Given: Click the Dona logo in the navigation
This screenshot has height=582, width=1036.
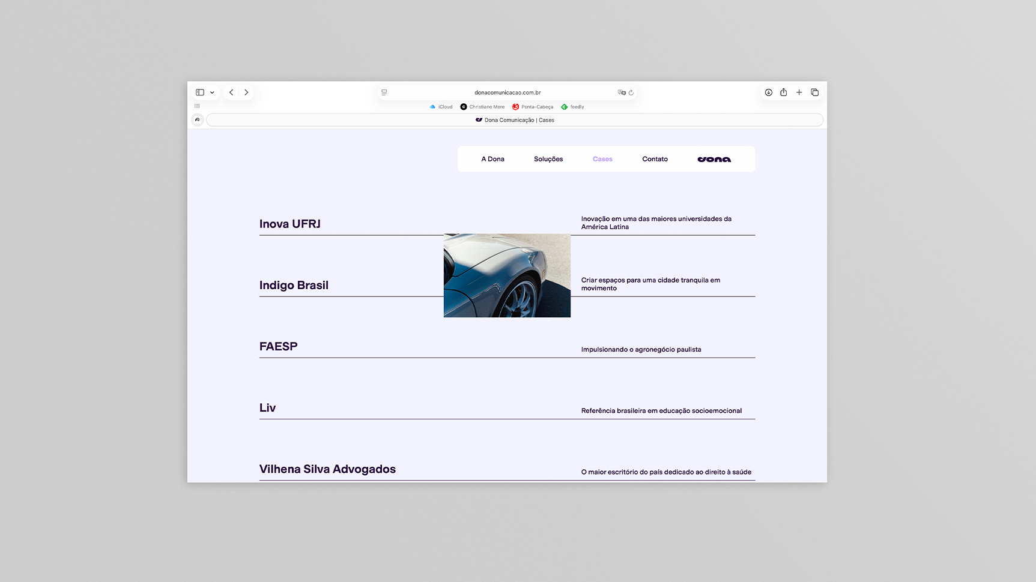Looking at the screenshot, I should coord(714,159).
